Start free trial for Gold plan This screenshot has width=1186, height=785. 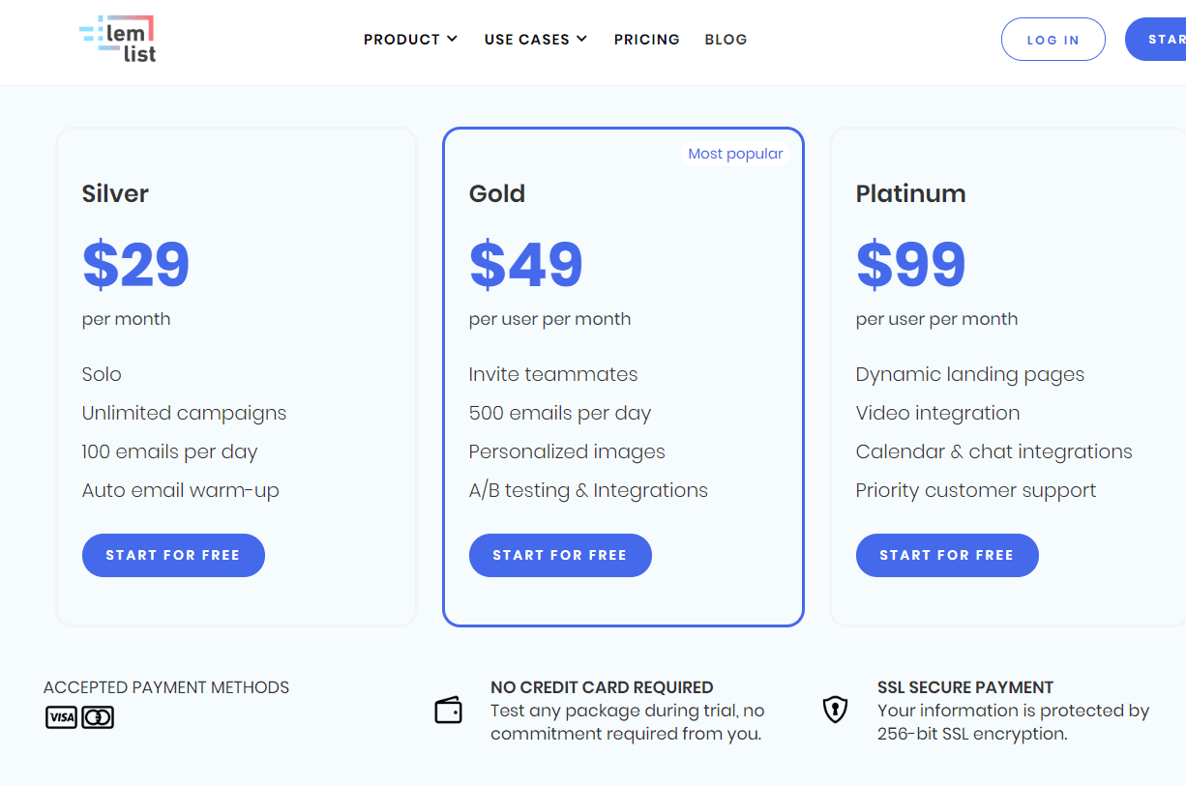click(x=560, y=555)
